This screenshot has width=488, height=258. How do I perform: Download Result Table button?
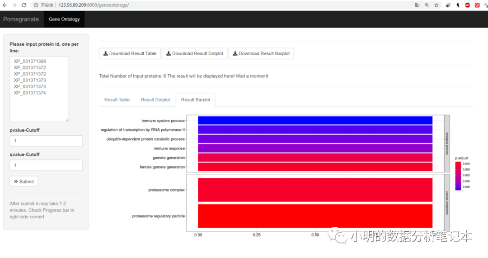(130, 53)
